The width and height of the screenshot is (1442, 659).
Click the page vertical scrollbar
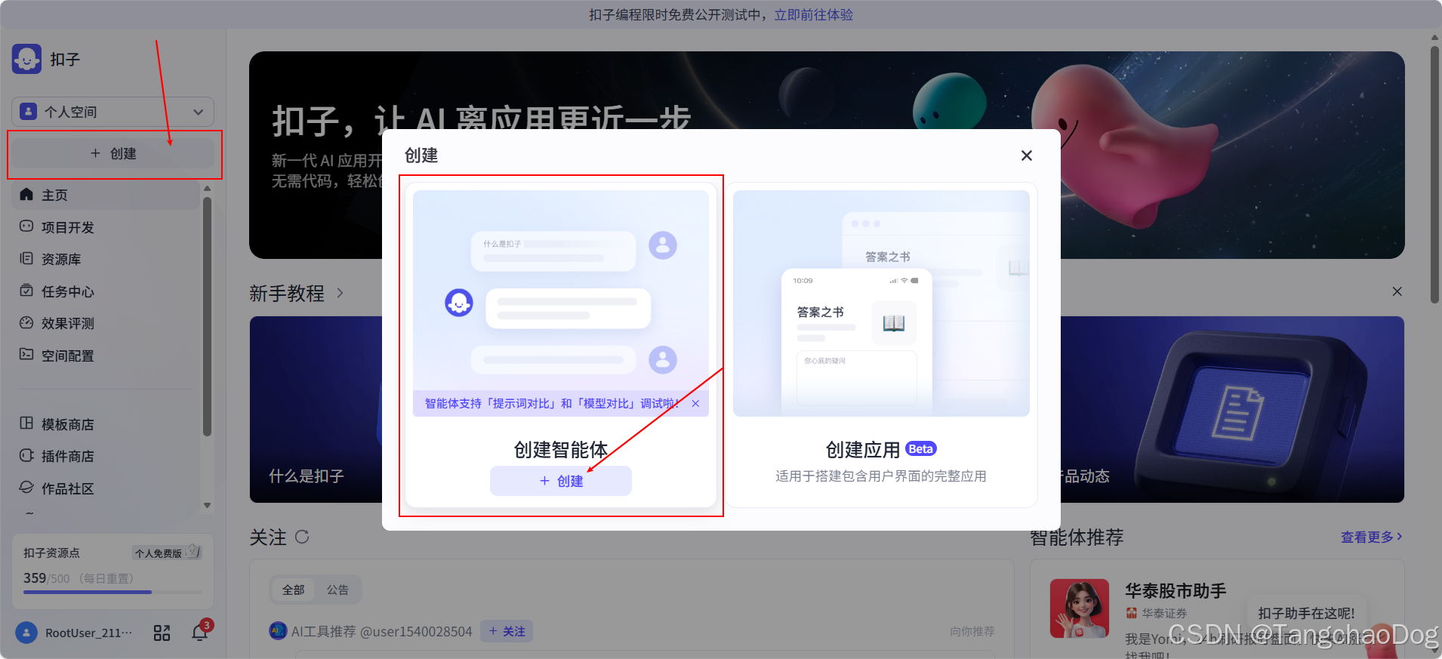(1434, 174)
